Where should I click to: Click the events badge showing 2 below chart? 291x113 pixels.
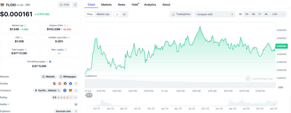[89, 95]
